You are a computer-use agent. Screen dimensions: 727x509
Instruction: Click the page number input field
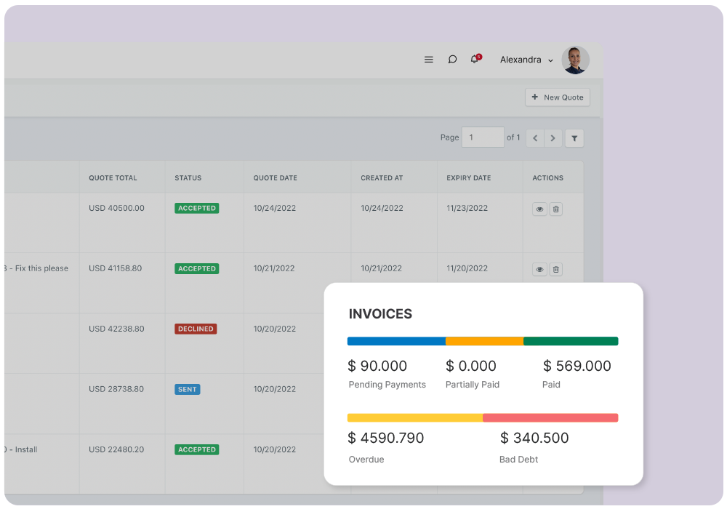pos(483,137)
